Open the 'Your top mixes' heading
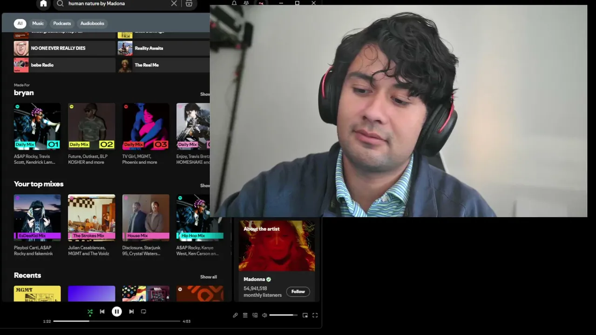Image resolution: width=596 pixels, height=335 pixels. pyautogui.click(x=39, y=184)
